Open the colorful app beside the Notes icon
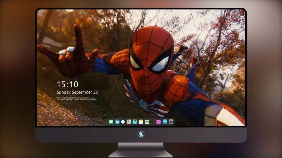The height and width of the screenshot is (158, 282). click(x=147, y=122)
